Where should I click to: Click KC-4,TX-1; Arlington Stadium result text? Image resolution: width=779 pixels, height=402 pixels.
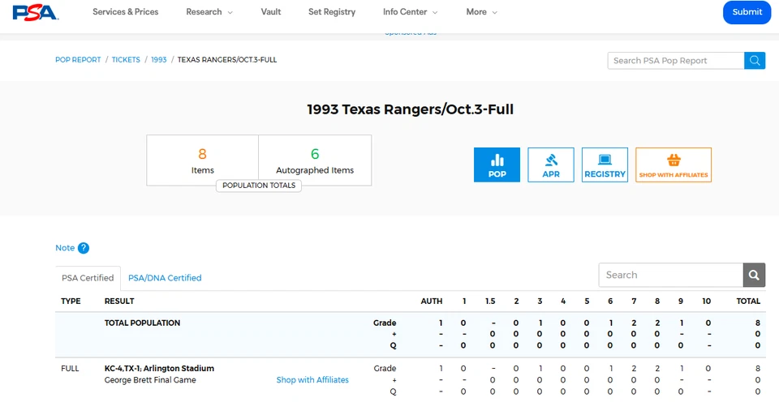point(160,368)
